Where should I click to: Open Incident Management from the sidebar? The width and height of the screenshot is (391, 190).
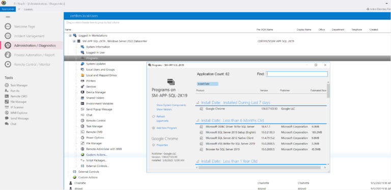pos(29,36)
